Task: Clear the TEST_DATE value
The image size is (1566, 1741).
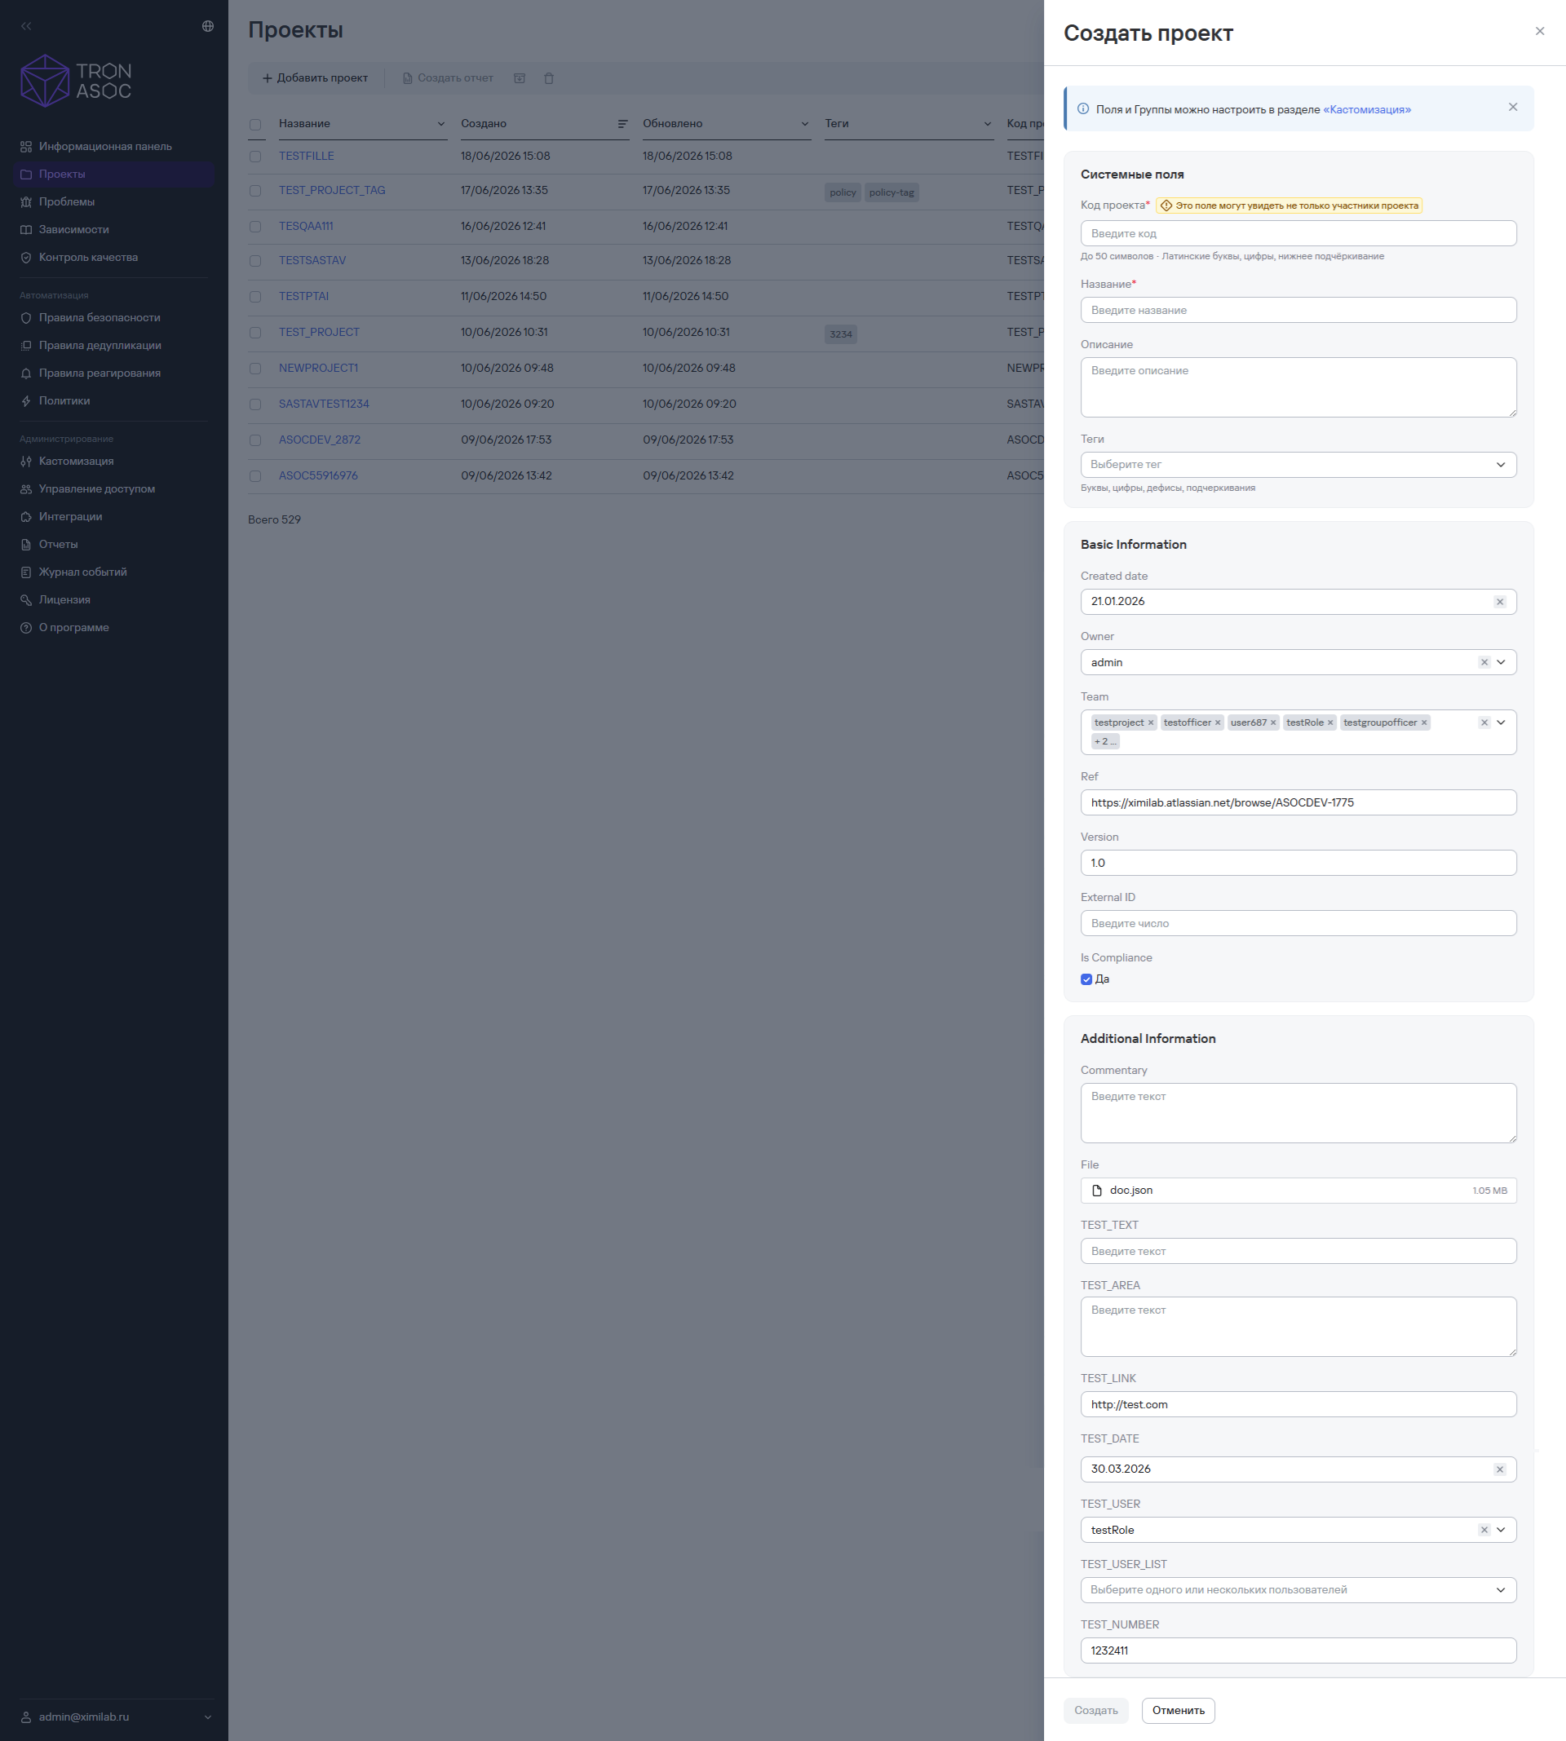Action: pos(1500,1469)
